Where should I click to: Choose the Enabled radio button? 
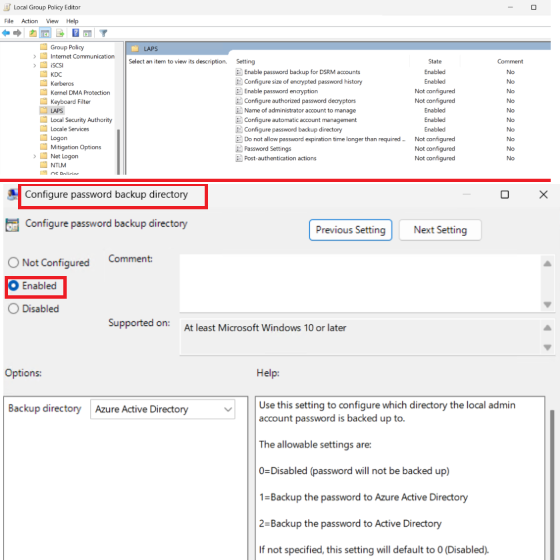coord(13,285)
